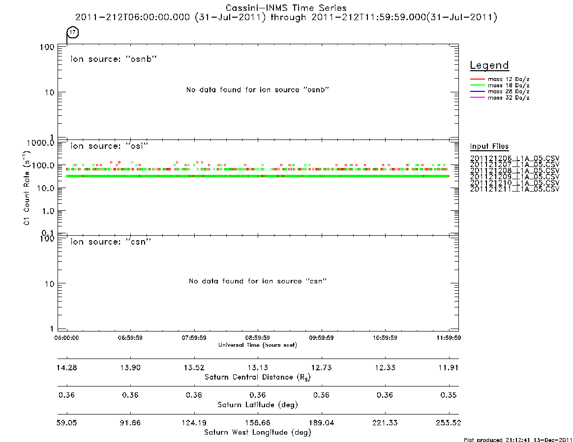The width and height of the screenshot is (573, 442).
Task: Click the 'No data found' message for osnb
Action: [x=258, y=90]
